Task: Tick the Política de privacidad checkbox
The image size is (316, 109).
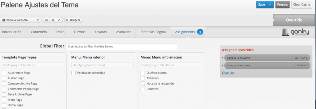Action: click(73, 73)
